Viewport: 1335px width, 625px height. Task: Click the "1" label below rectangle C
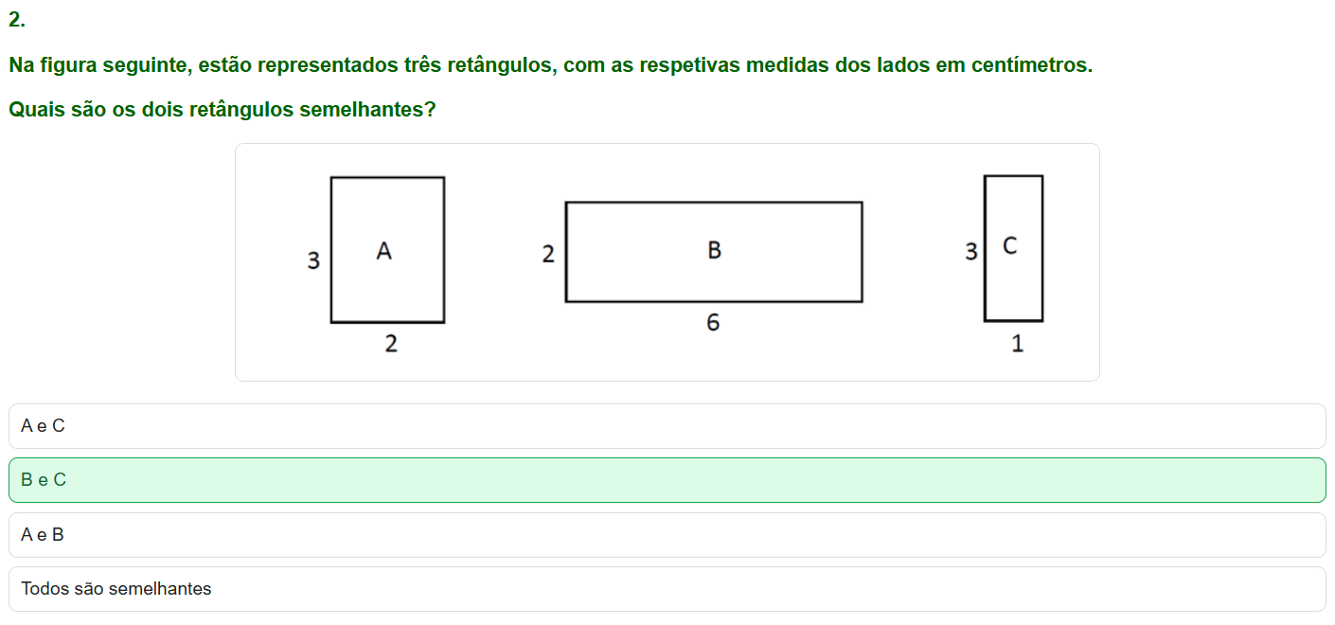[1018, 345]
